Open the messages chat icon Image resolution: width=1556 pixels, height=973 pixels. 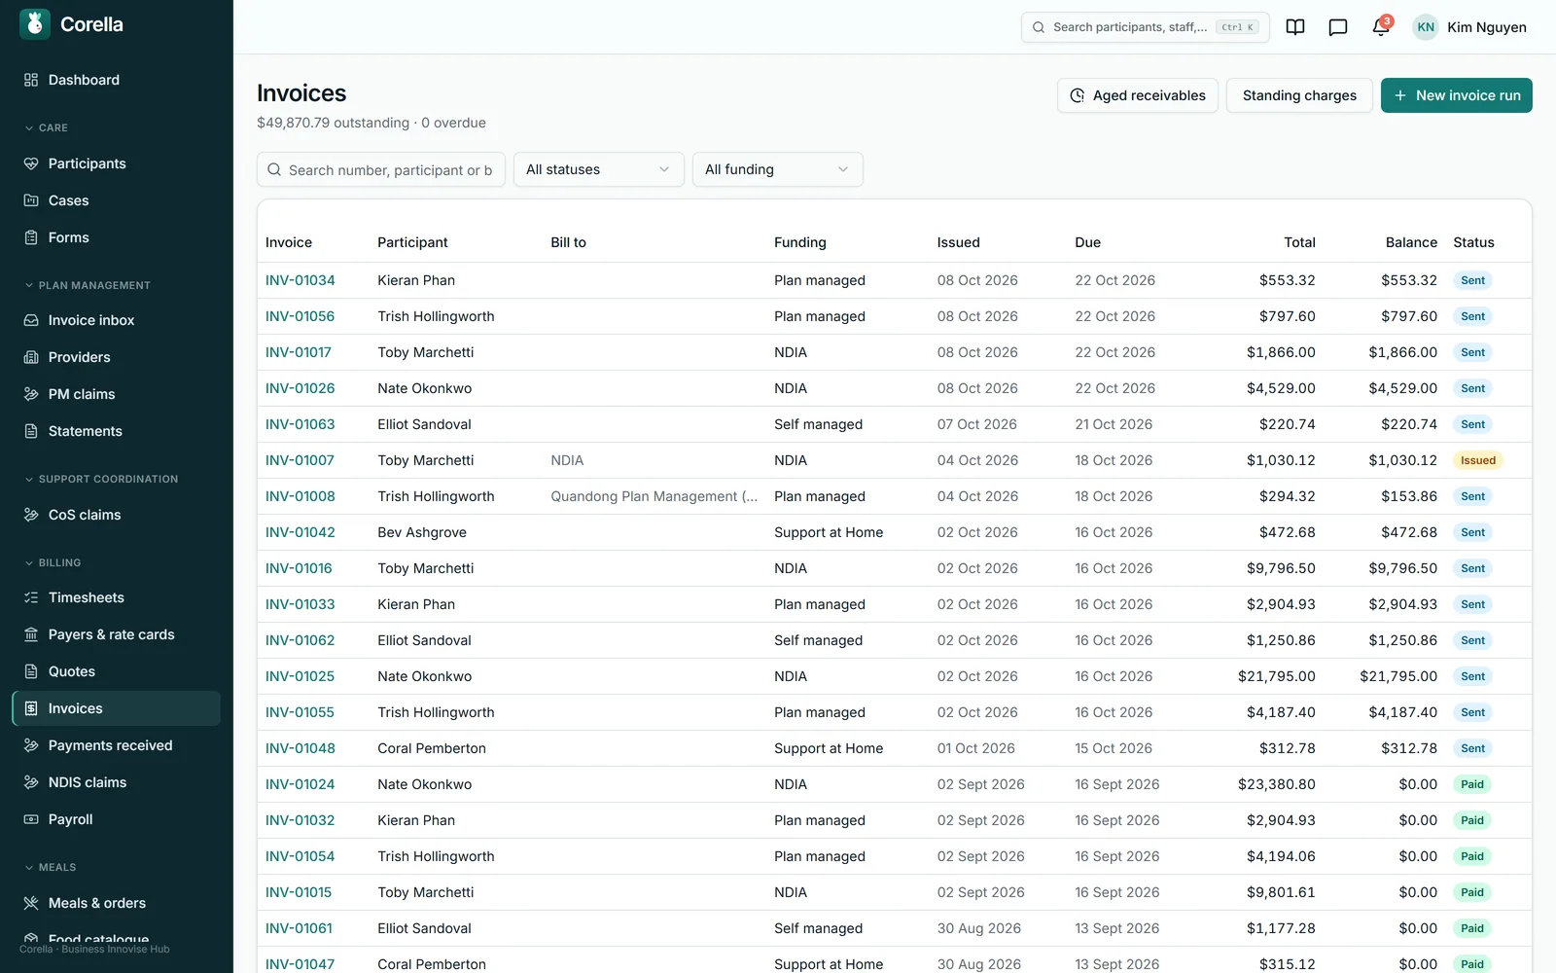tap(1338, 27)
